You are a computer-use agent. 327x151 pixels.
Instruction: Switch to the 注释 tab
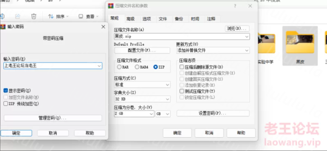coord(211,19)
